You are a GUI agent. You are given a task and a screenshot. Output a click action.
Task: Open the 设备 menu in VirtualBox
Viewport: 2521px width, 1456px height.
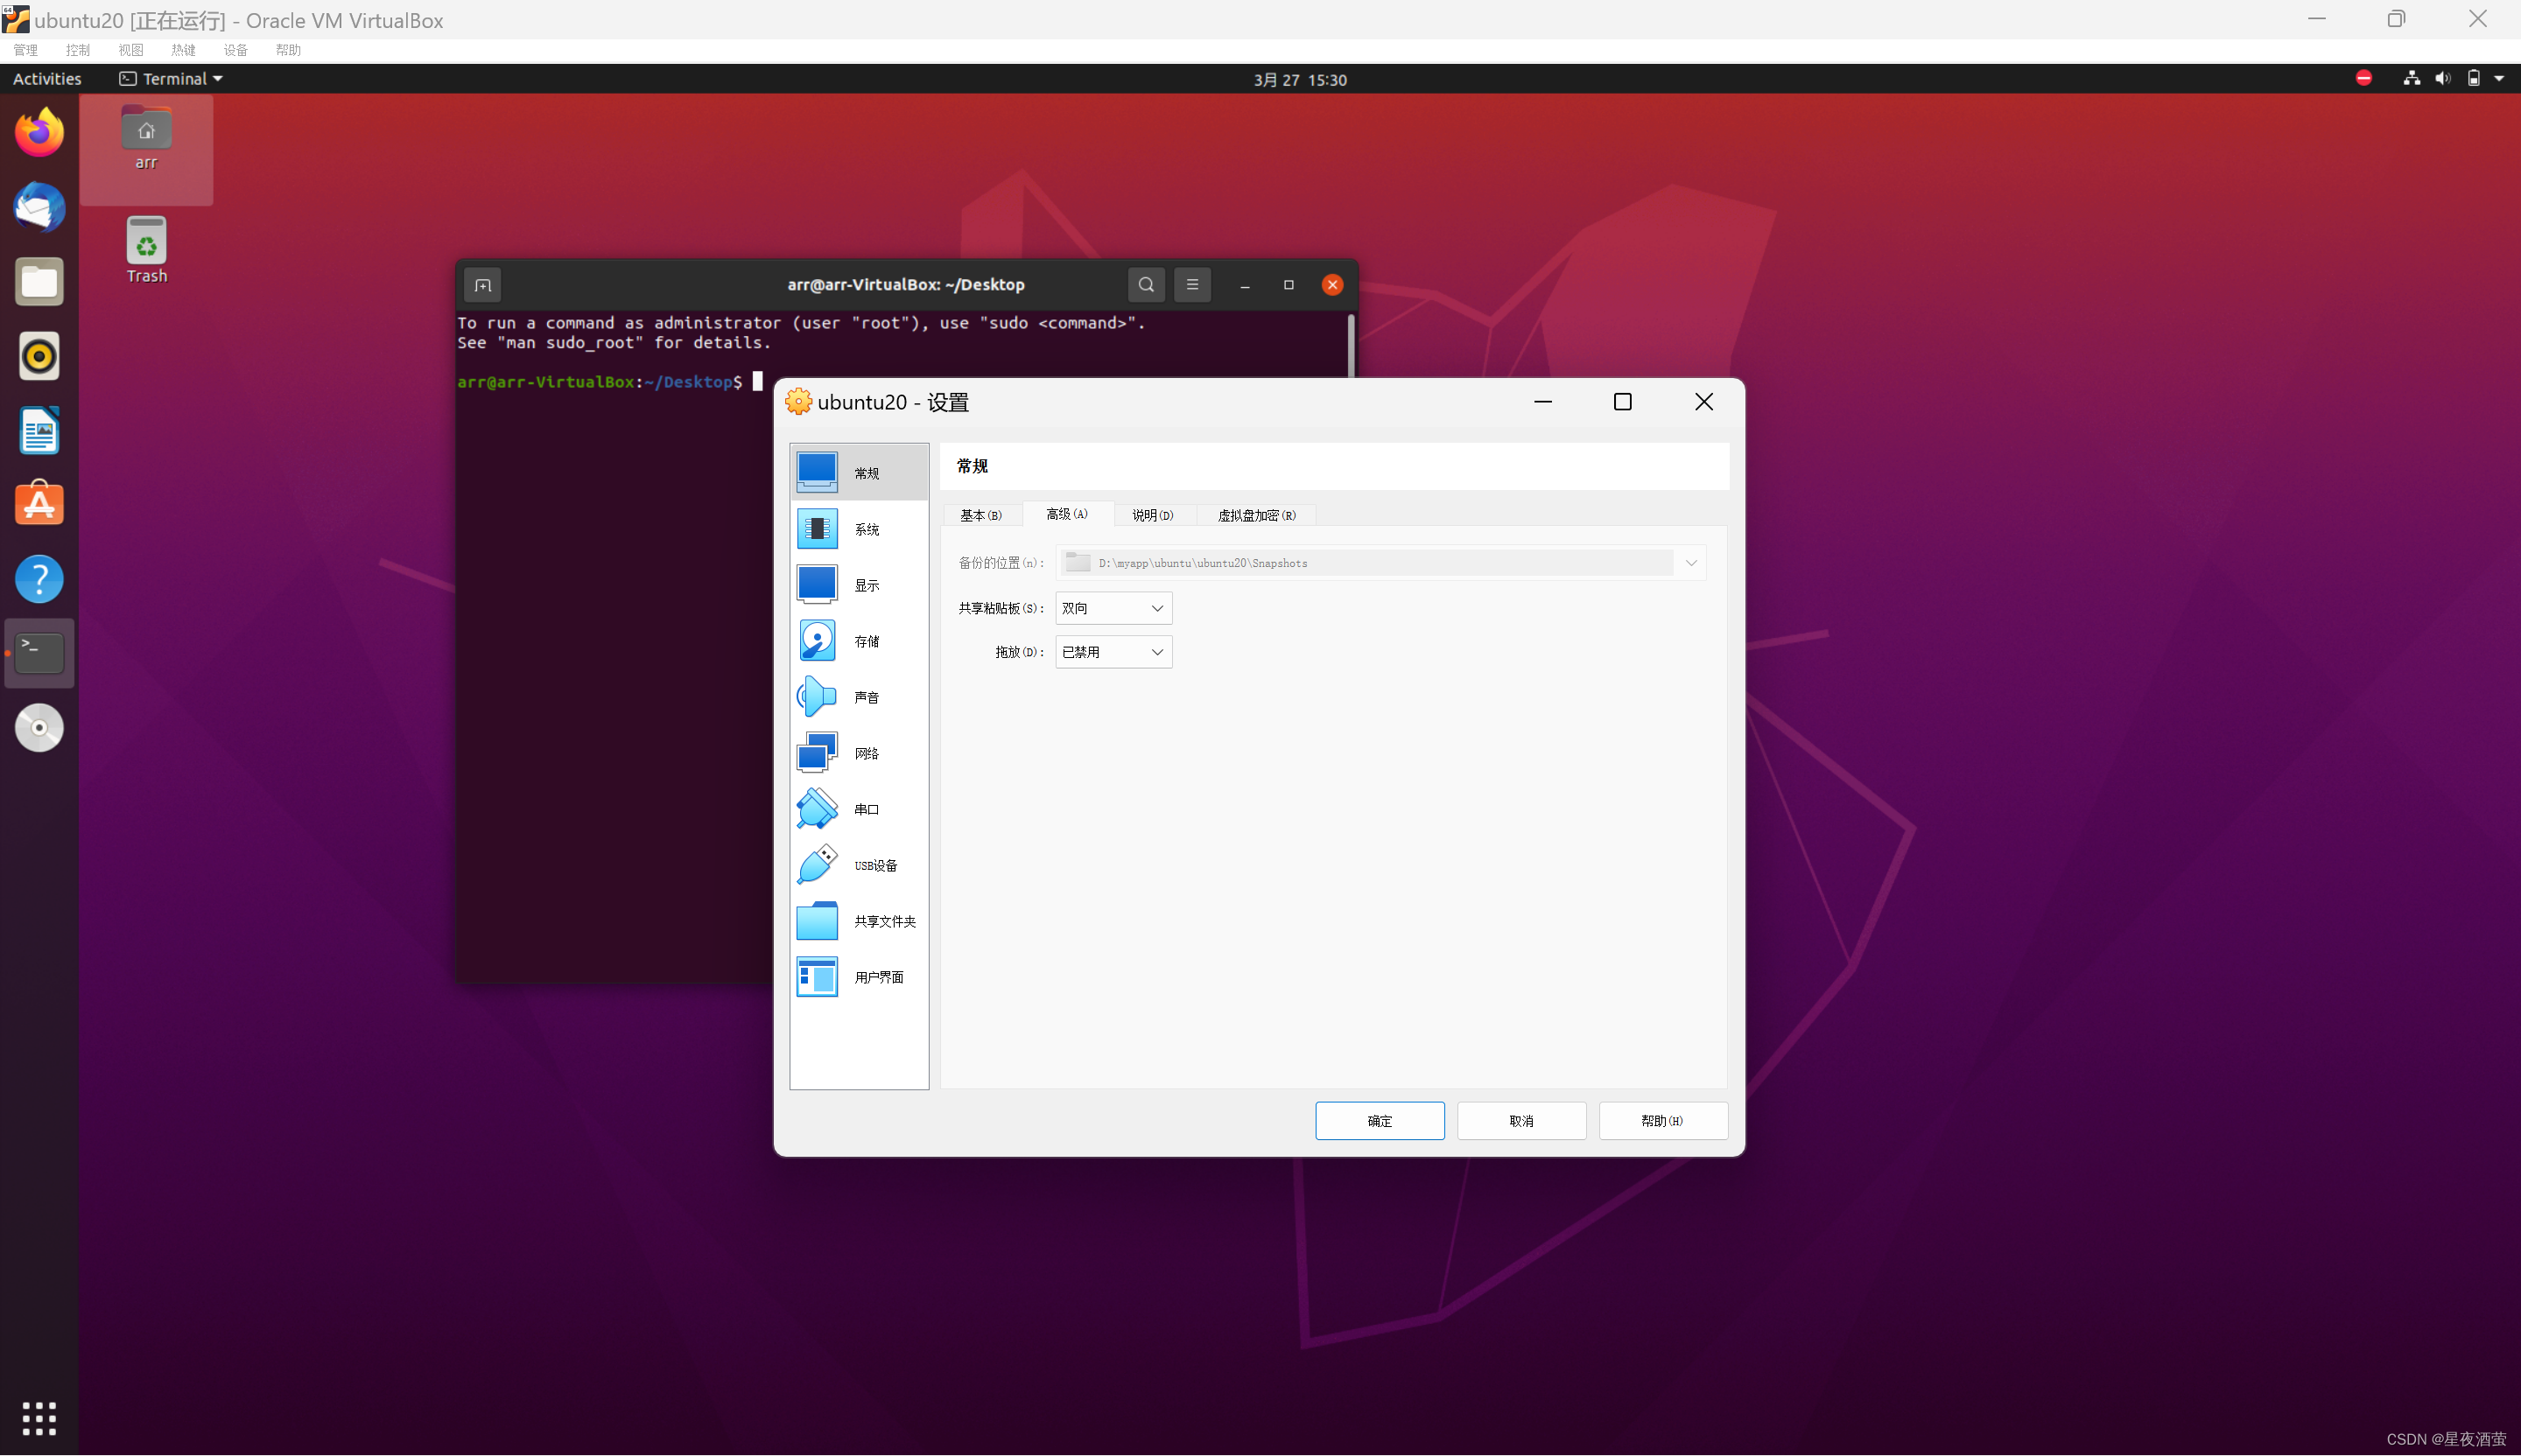coord(235,50)
